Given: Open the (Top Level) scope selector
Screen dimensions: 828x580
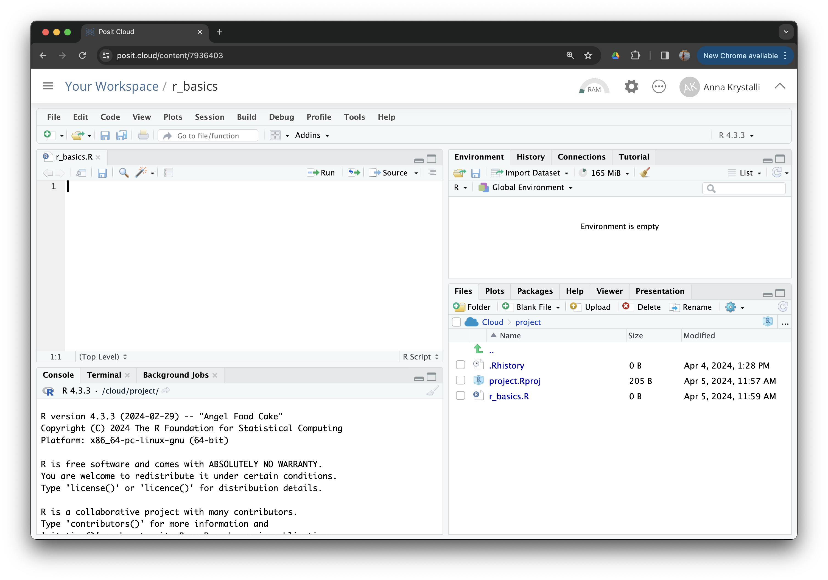Looking at the screenshot, I should (103, 357).
